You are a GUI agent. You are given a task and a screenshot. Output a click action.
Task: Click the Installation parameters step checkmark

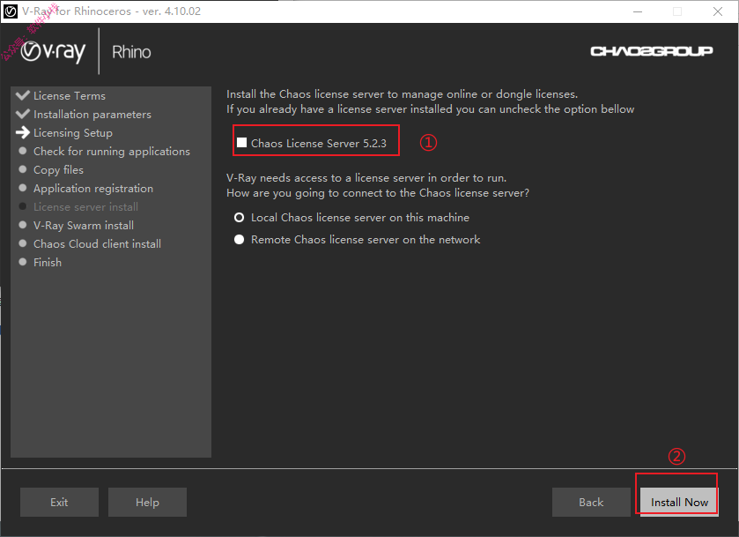(23, 114)
